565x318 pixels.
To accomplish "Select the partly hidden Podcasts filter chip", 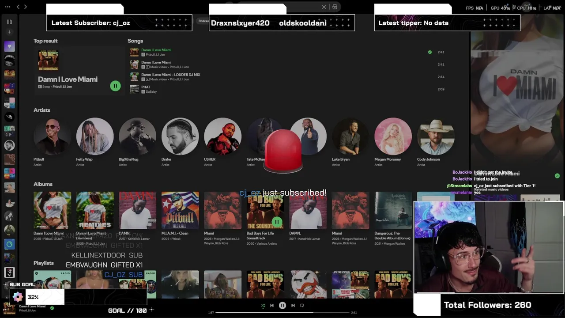I will click(203, 21).
